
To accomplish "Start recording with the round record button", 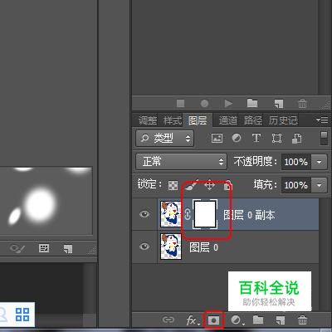I will click(204, 104).
